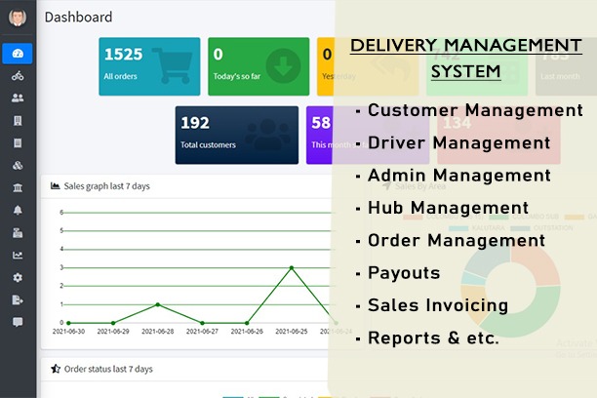Open the Dashboard speedometer sidebar icon
Screen dimensions: 597x398
18,54
